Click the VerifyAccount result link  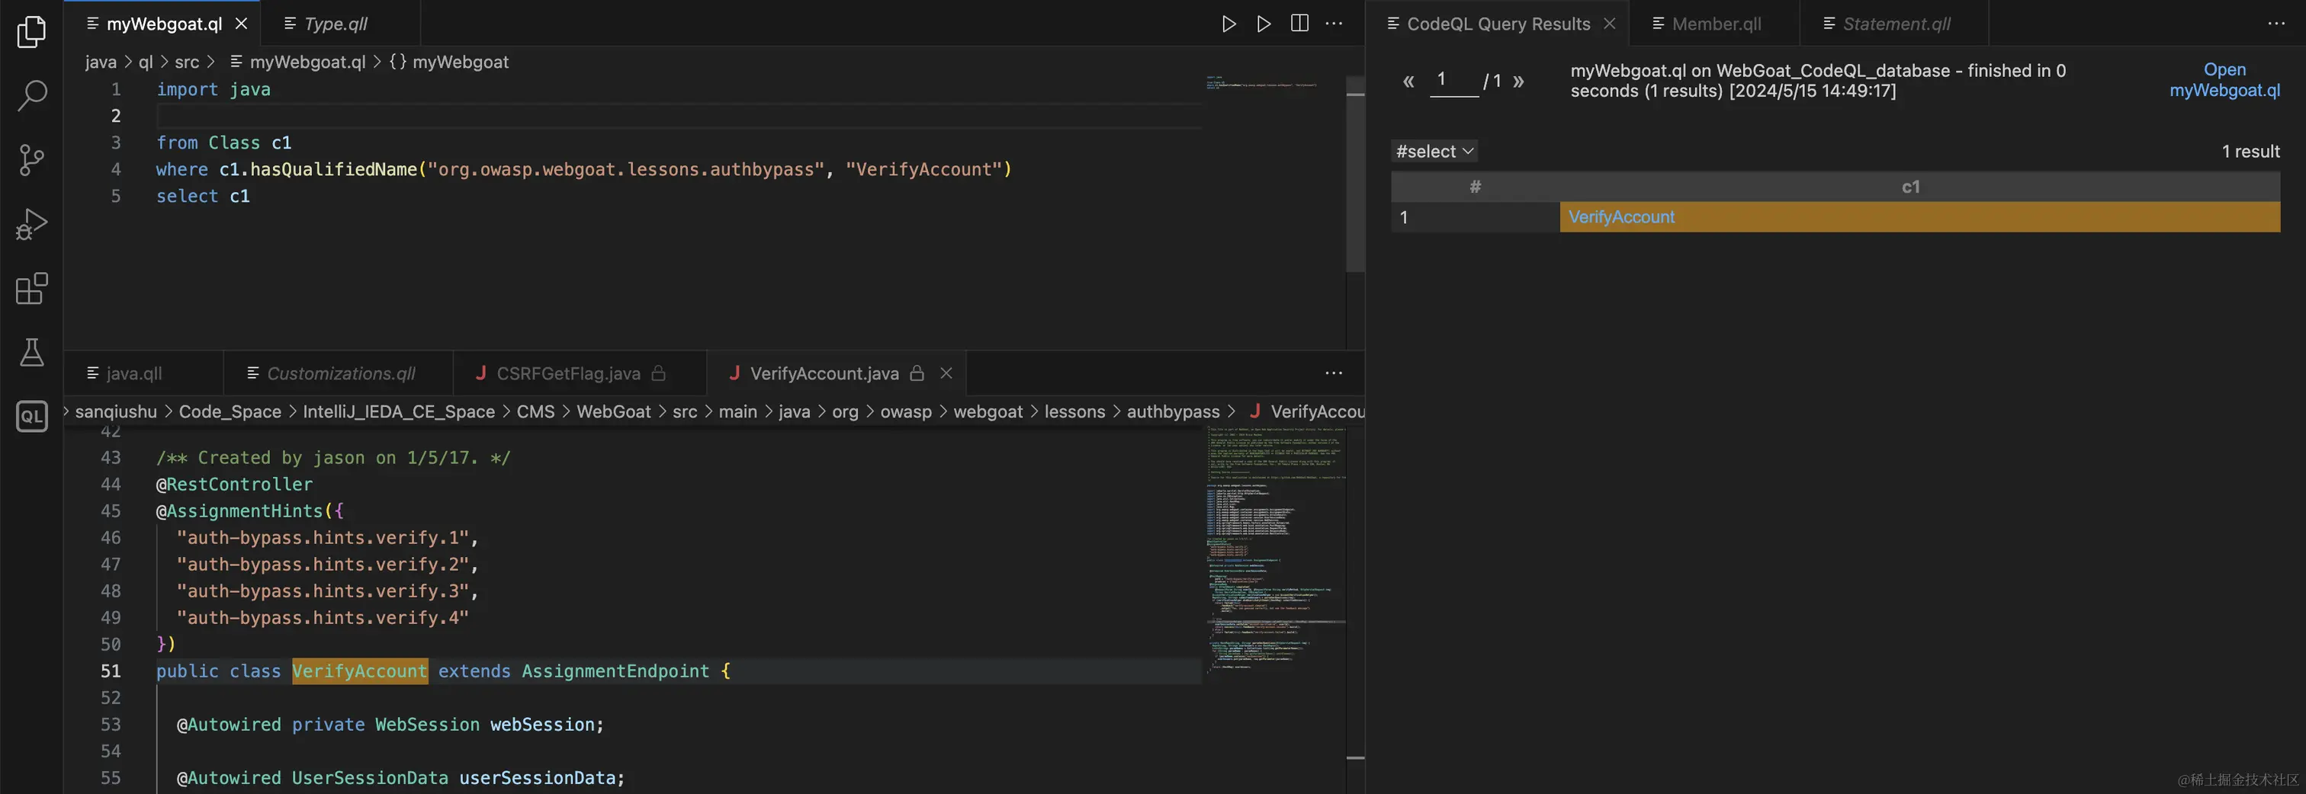[1621, 217]
